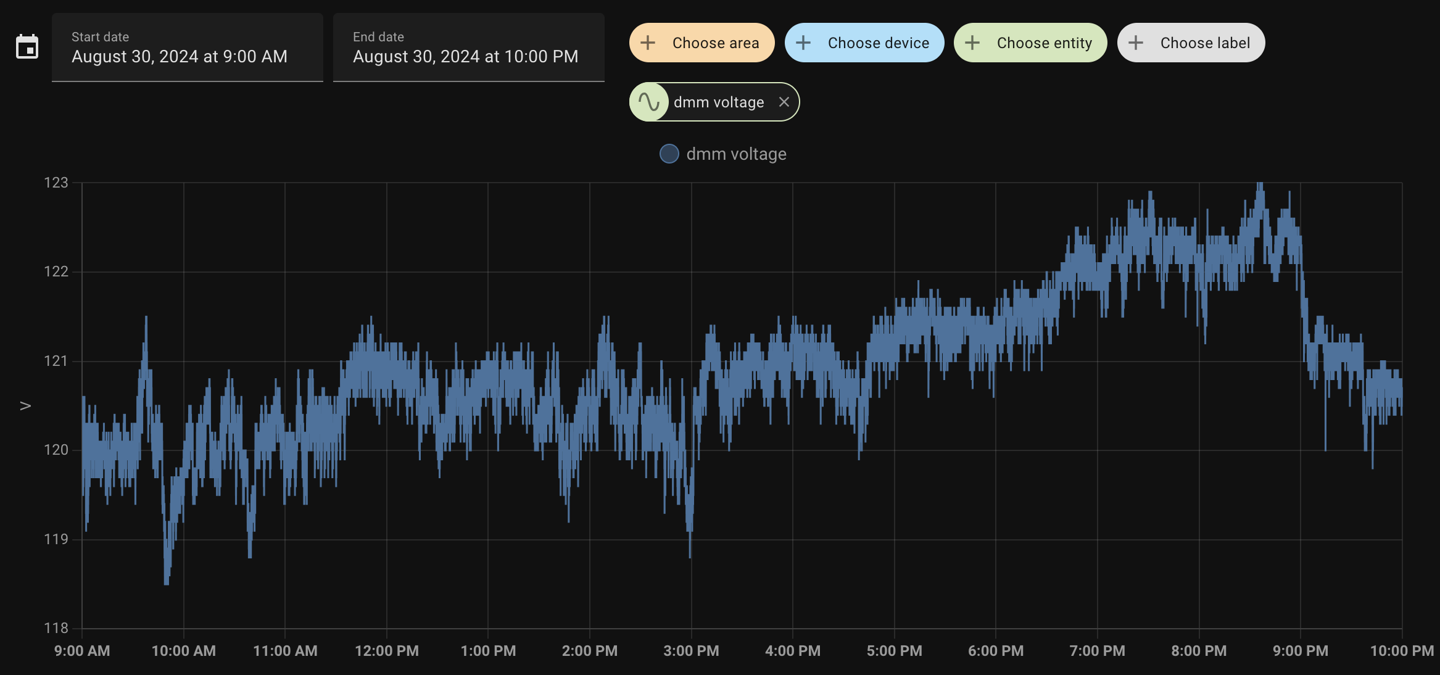Click the dmm voltage chip label
The height and width of the screenshot is (675, 1440).
(719, 102)
